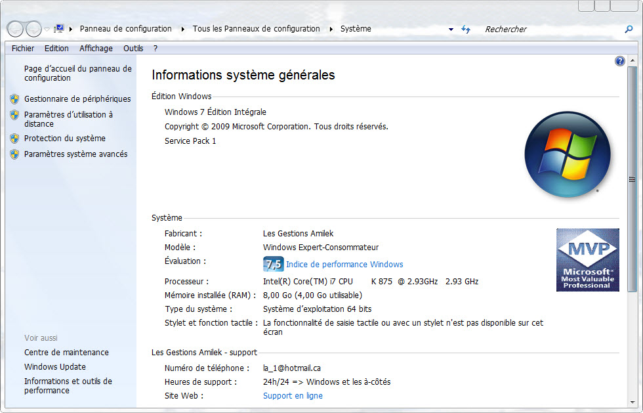Screen dimensions: 643x413
Task: Click the Back navigation arrow button
Action: click(16, 29)
